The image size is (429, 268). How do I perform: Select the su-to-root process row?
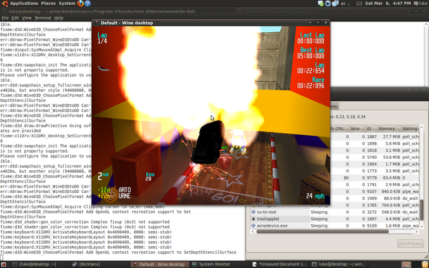[x=334, y=212]
